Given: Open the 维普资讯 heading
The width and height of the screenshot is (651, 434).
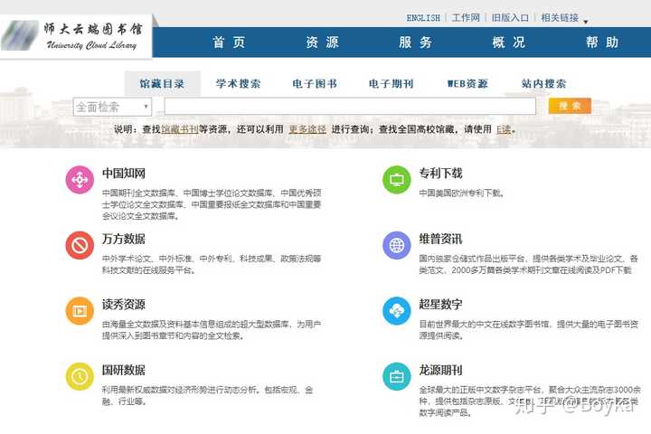Looking at the screenshot, I should tap(440, 239).
